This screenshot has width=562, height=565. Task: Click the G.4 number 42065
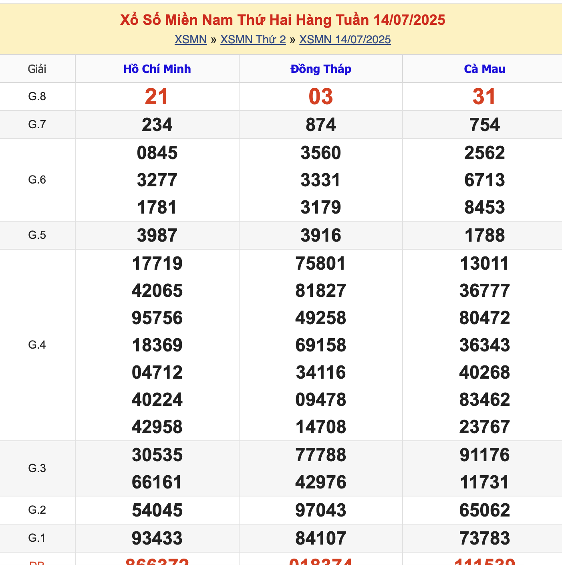click(157, 291)
